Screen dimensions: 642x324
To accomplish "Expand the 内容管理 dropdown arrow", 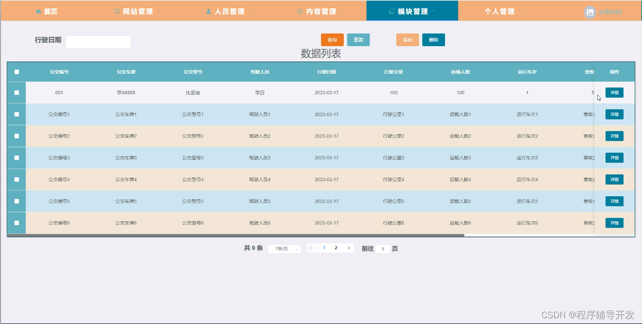I will [x=342, y=11].
